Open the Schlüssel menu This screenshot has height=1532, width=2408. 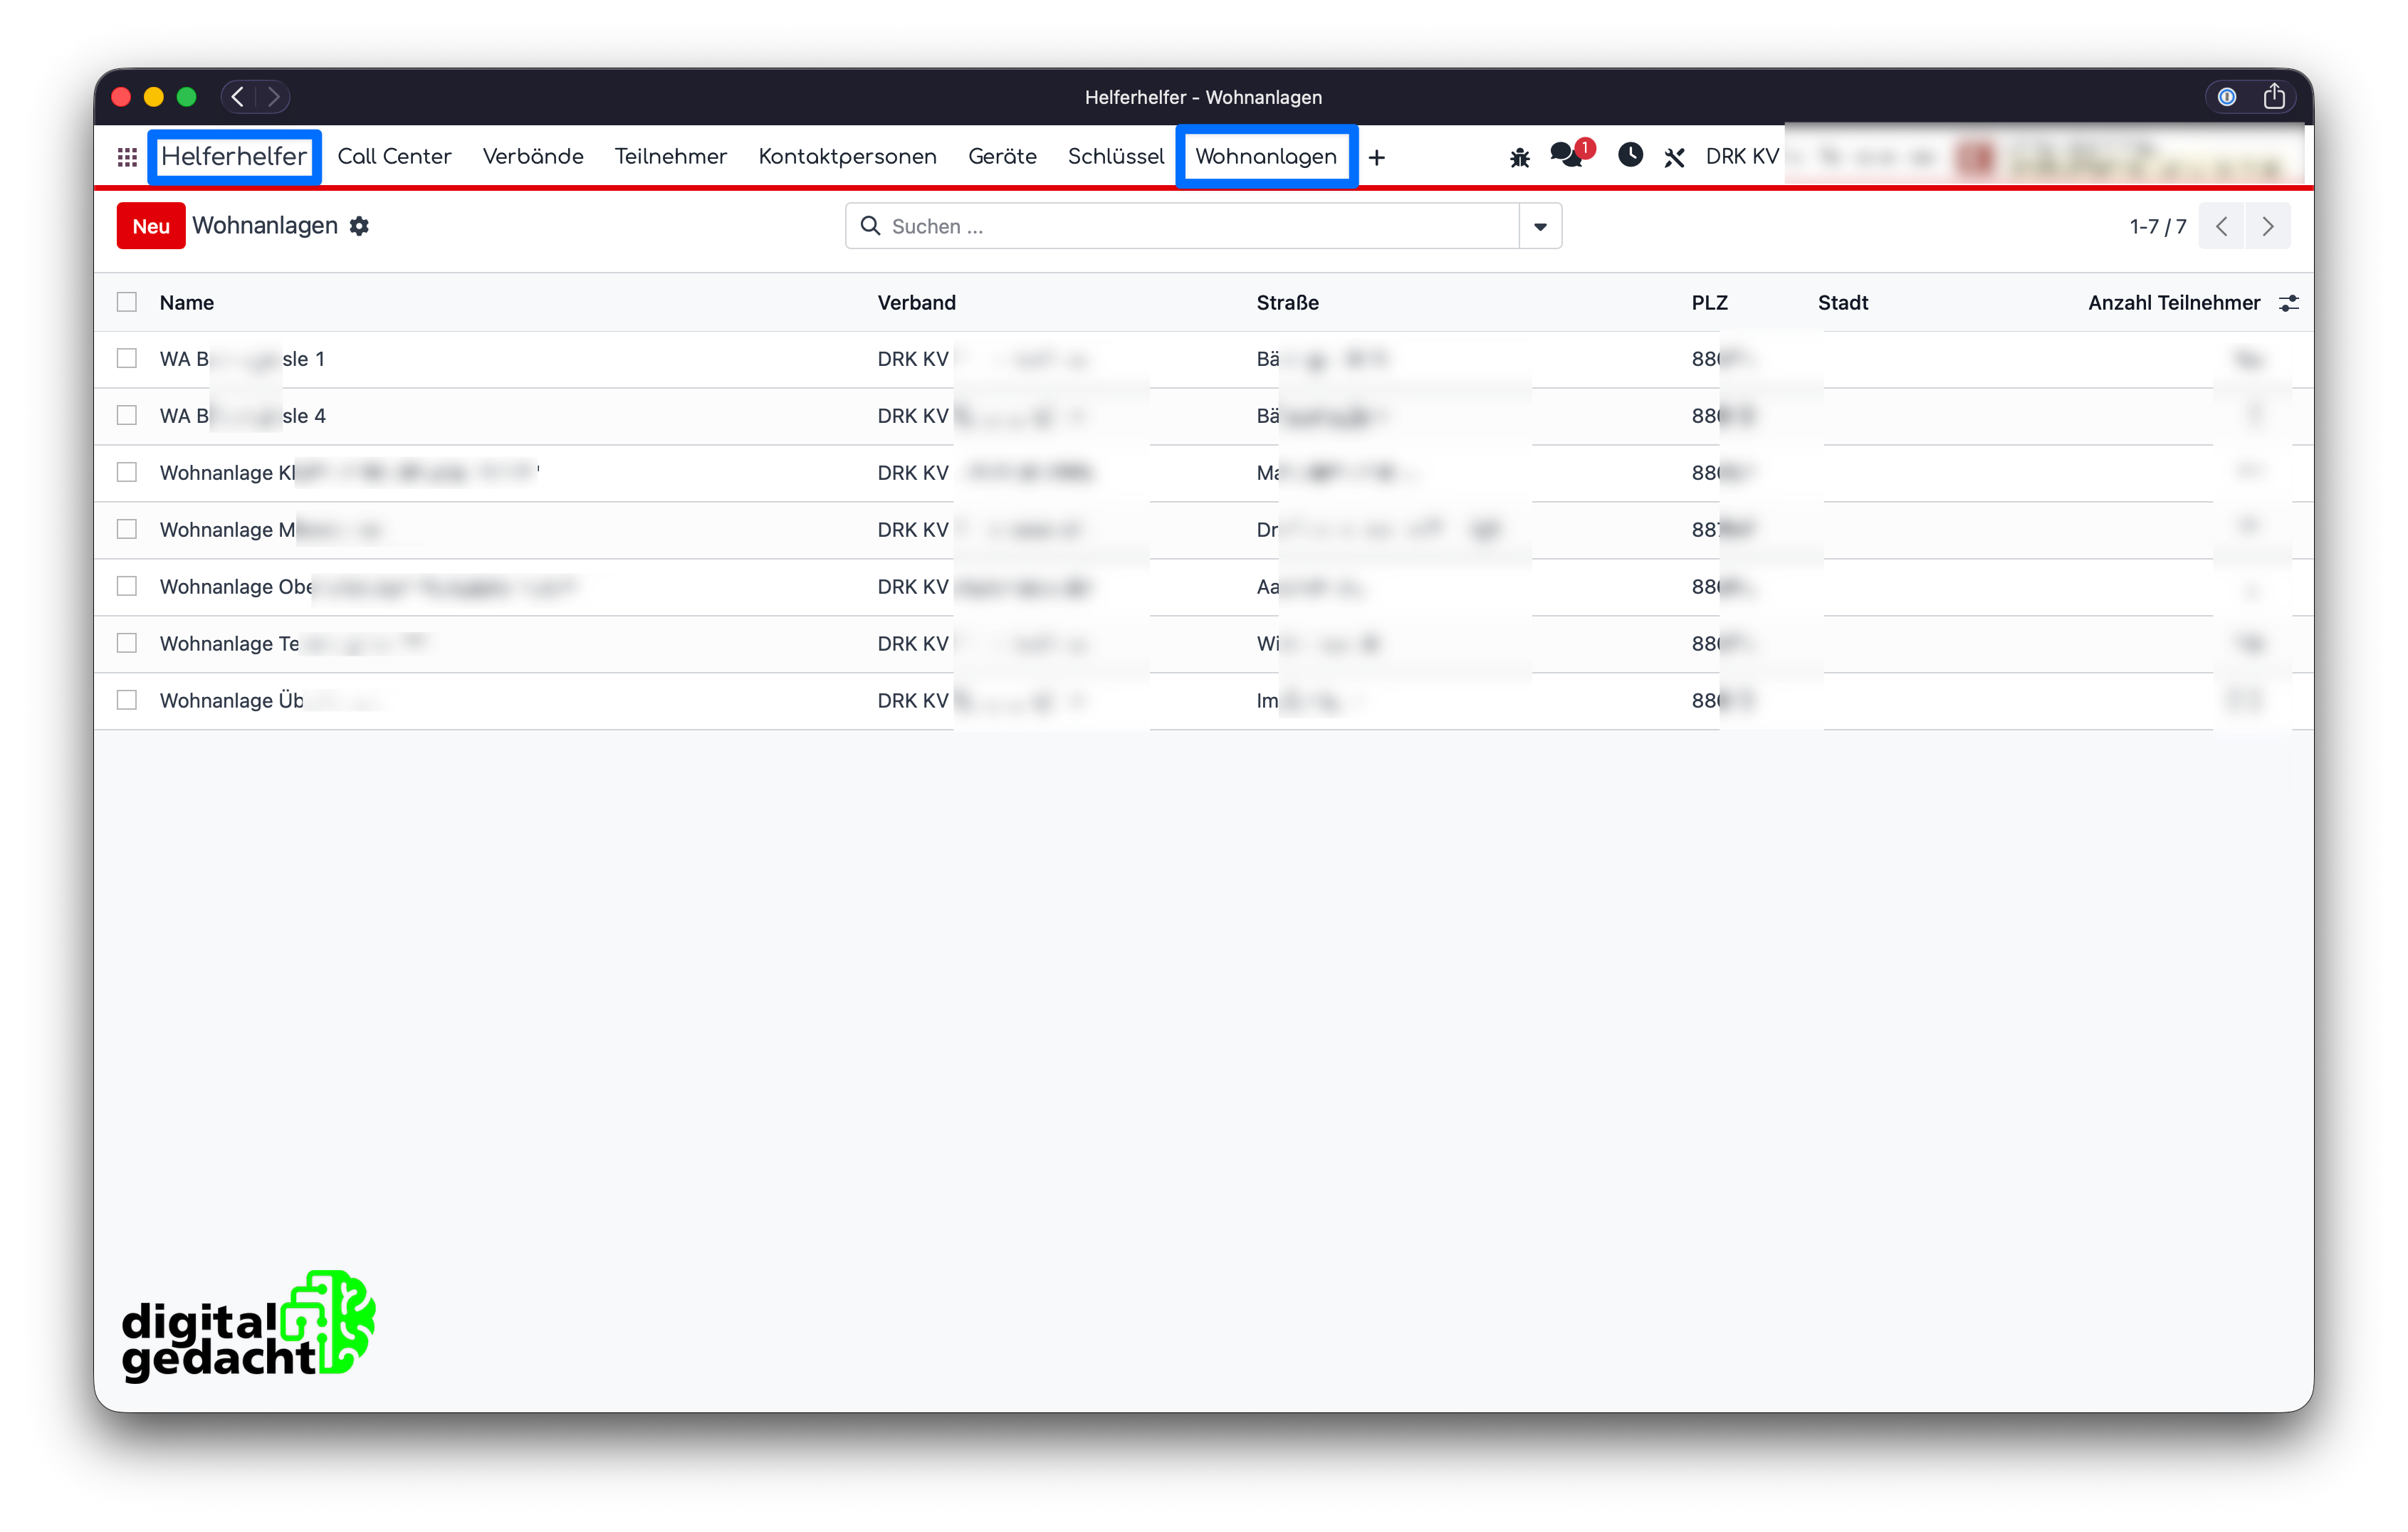point(1116,157)
